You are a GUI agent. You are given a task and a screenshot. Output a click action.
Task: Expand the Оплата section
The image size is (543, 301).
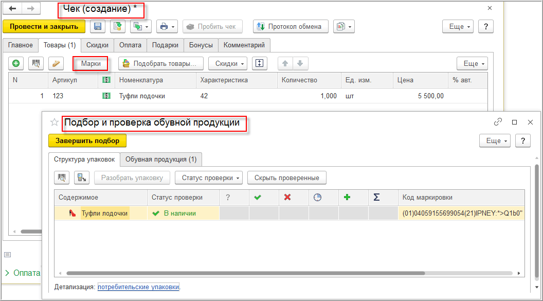(23, 273)
